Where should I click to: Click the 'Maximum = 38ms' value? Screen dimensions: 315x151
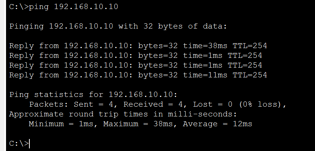[138, 124]
